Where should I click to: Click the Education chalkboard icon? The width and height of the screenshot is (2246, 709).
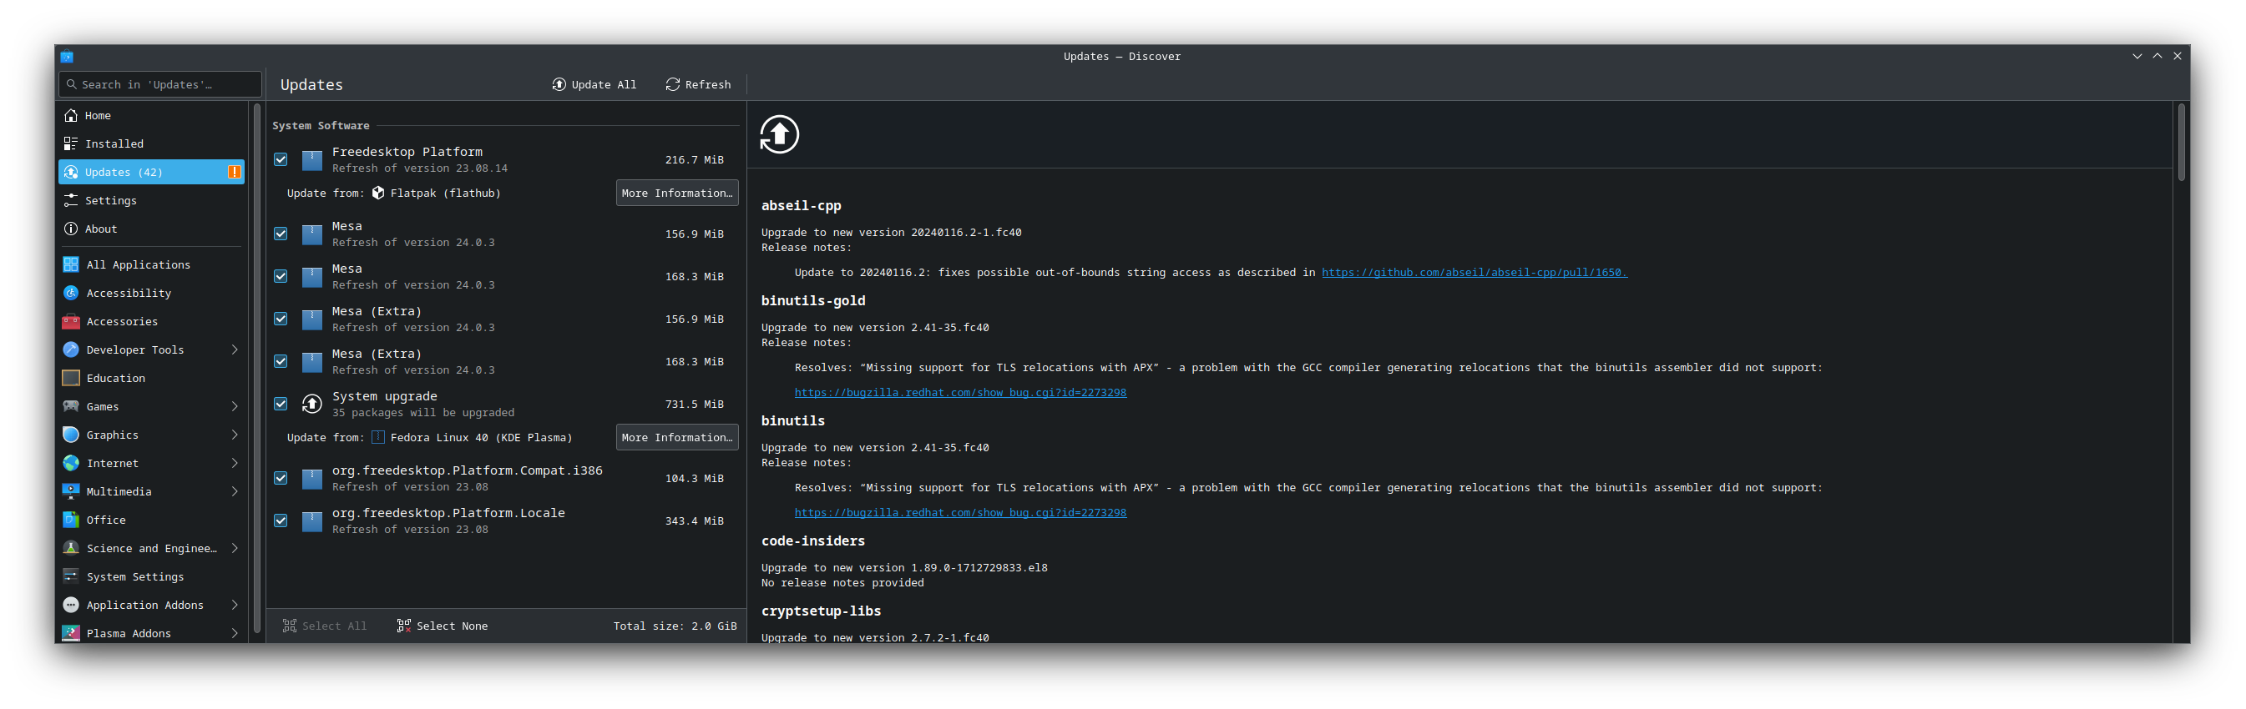coord(72,378)
